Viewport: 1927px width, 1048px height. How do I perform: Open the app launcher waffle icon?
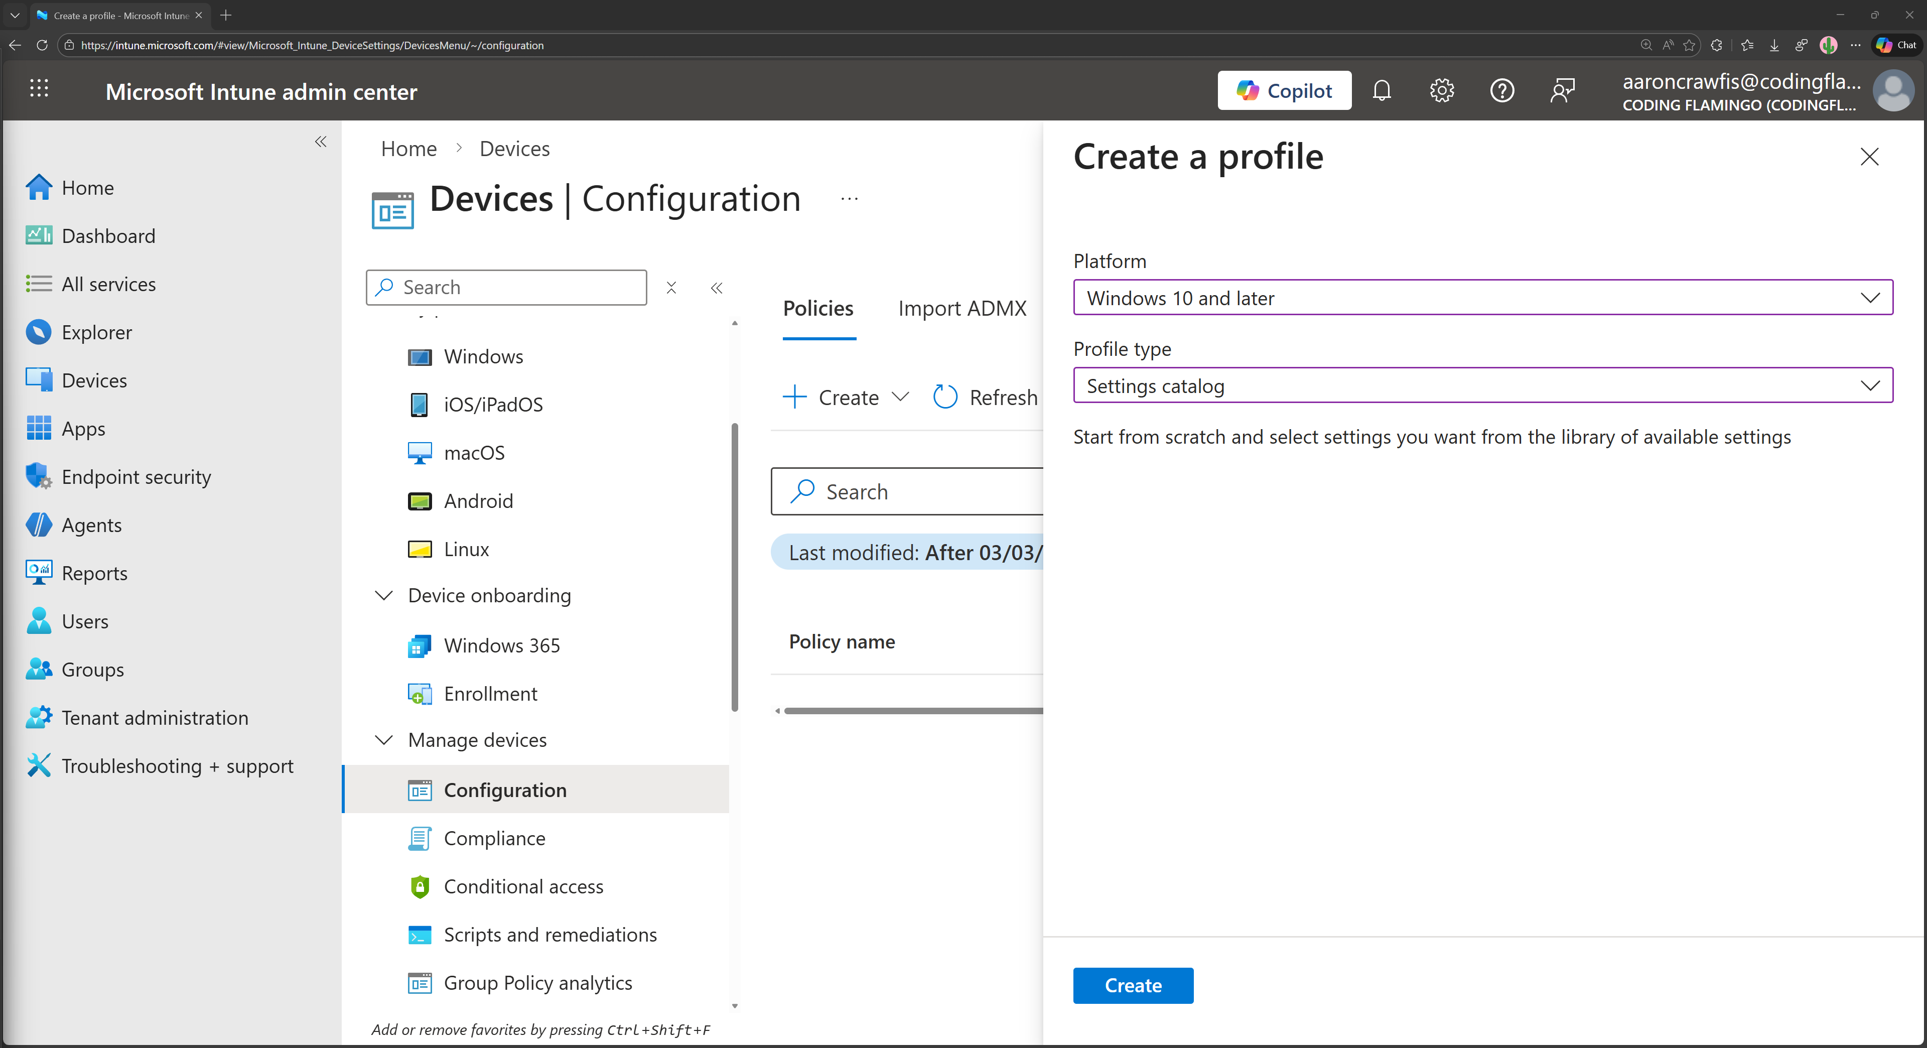[x=39, y=89]
